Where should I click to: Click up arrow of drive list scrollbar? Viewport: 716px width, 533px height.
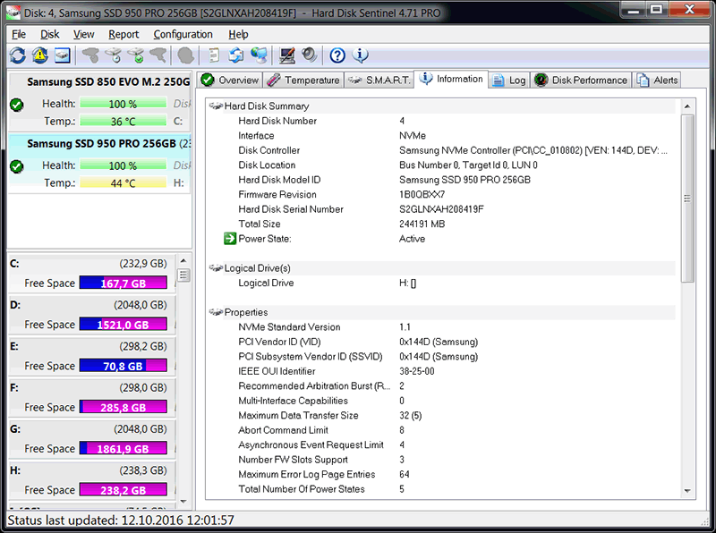183,261
